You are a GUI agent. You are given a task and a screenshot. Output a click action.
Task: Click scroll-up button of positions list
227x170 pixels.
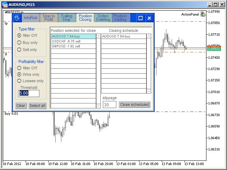(x=98, y=36)
